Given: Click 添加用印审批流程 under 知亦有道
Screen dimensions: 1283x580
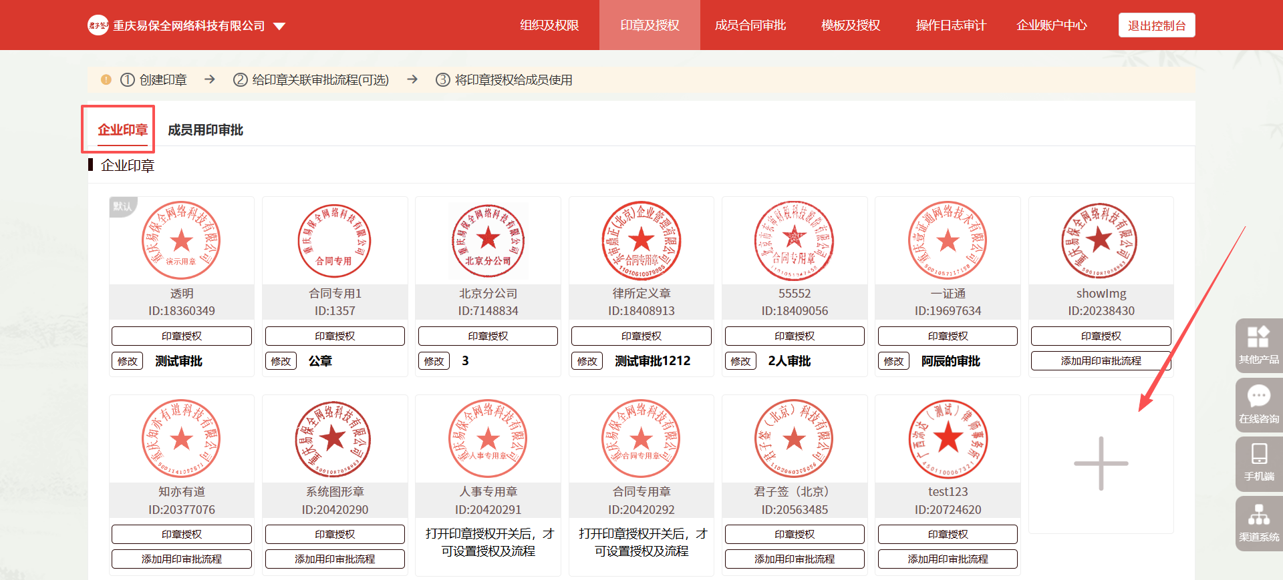Looking at the screenshot, I should (182, 559).
